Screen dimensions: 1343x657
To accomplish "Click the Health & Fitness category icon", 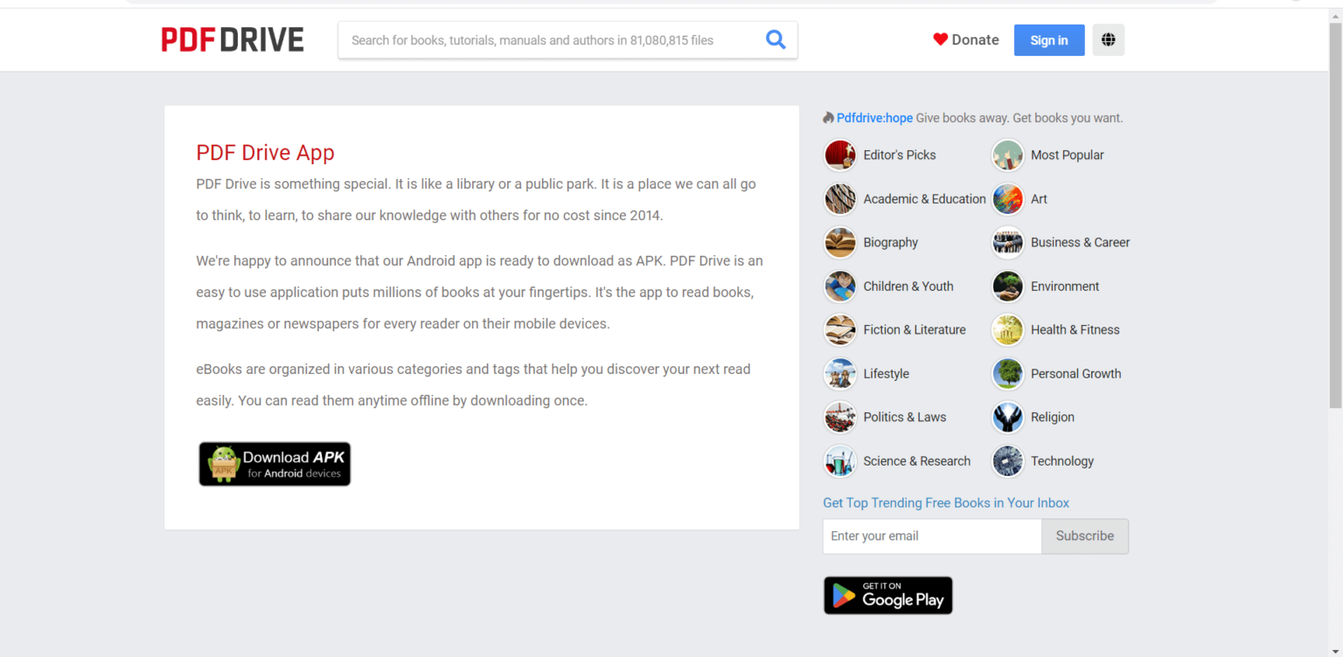I will [1008, 330].
